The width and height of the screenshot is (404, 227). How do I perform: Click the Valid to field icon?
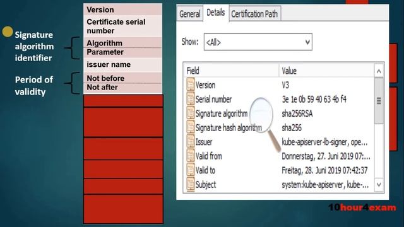point(191,170)
